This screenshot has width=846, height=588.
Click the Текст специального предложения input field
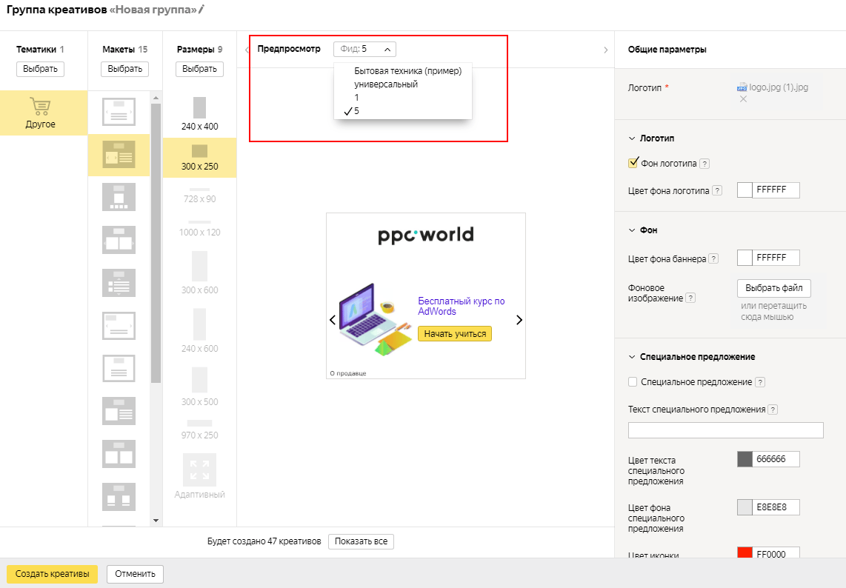726,430
